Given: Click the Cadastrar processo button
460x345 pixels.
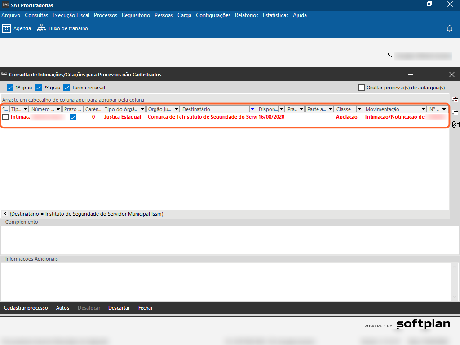Looking at the screenshot, I should click(26, 308).
